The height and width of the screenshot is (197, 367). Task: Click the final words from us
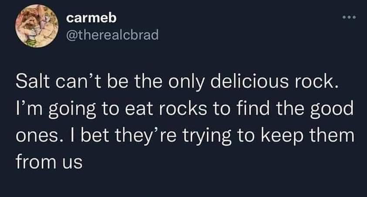tap(49, 162)
